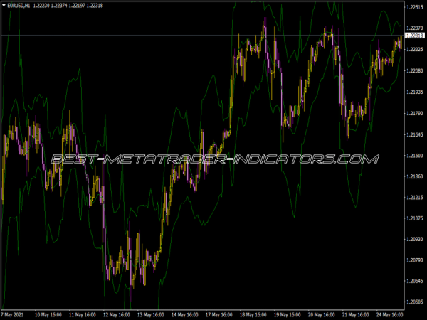
Task: Click the OHLC values in chart header
Action: pyautogui.click(x=68, y=6)
